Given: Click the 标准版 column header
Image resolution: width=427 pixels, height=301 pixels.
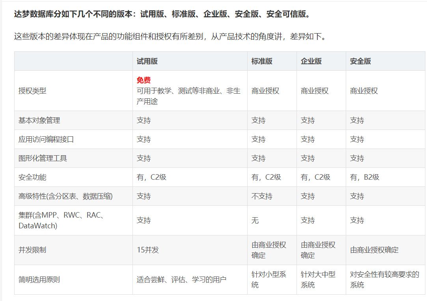Looking at the screenshot, I should coord(262,61).
